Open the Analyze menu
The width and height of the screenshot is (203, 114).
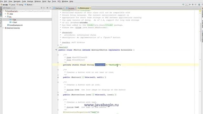(30, 1)
